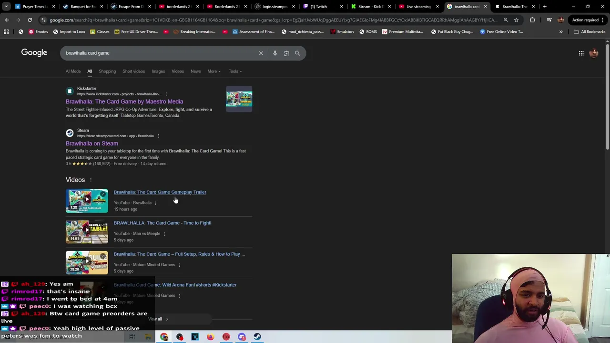This screenshot has height=343, width=610.
Task: Select the Videos search tab
Action: click(178, 71)
